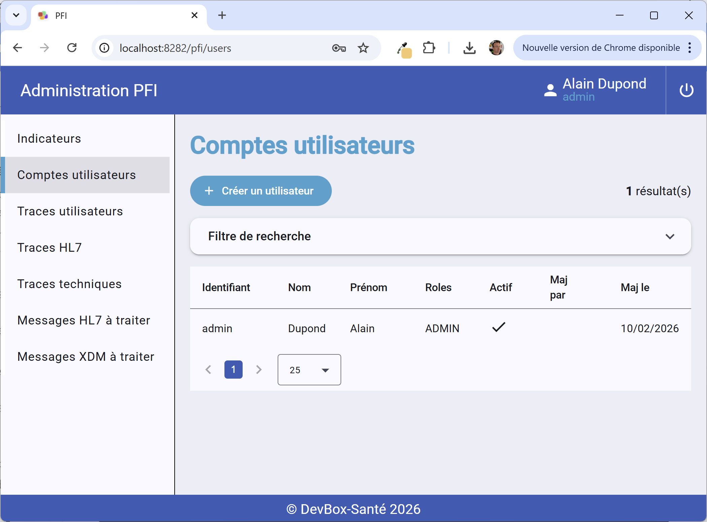Open the Chrome extensions puzzle icon

(429, 48)
